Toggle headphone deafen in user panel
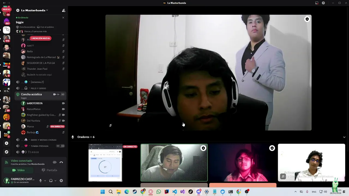349x196 pixels. (51, 180)
